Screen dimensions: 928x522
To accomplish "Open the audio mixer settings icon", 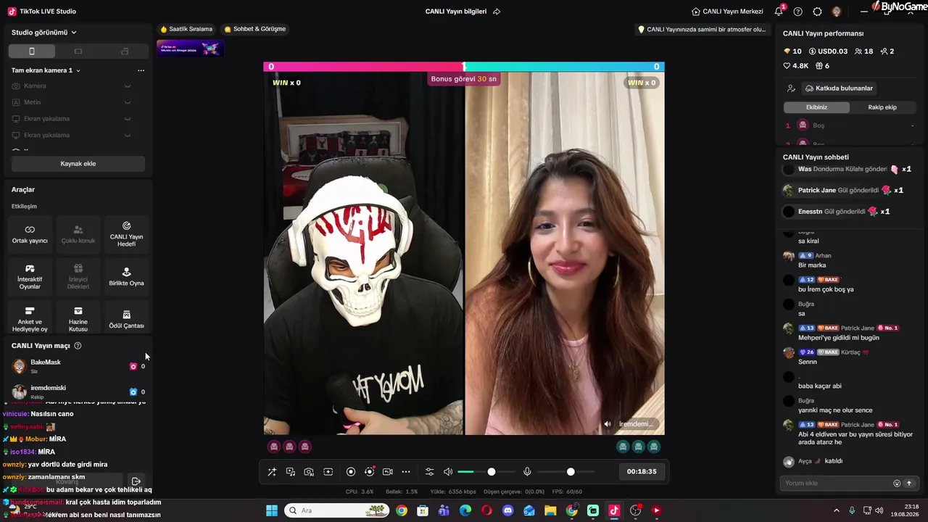I will pyautogui.click(x=429, y=472).
